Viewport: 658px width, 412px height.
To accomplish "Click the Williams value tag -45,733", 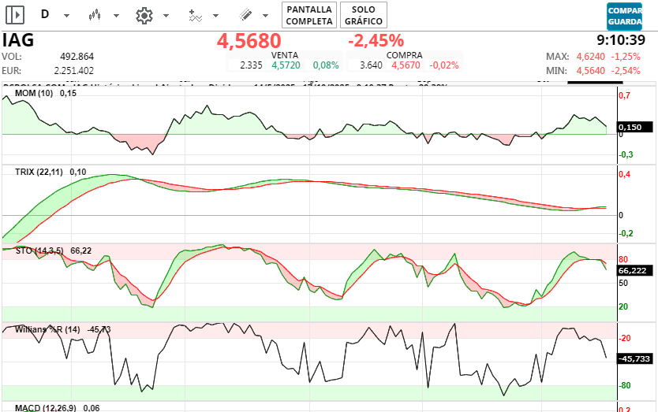I will [635, 358].
